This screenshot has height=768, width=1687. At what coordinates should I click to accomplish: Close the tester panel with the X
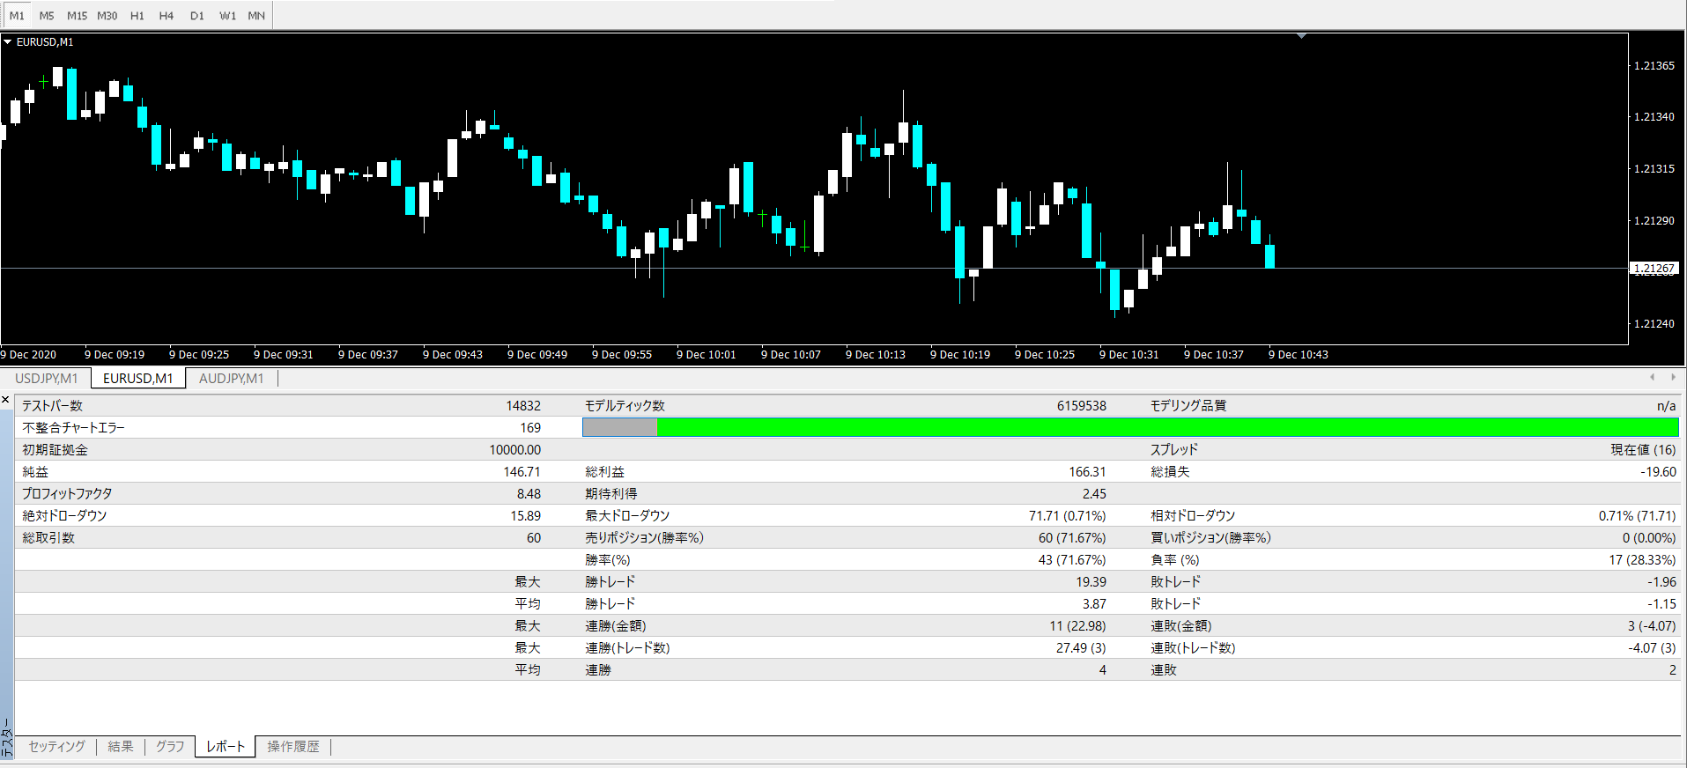click(6, 400)
